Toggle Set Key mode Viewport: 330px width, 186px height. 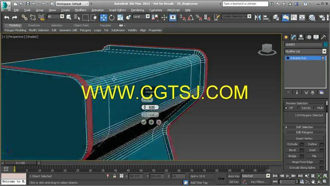(234, 182)
